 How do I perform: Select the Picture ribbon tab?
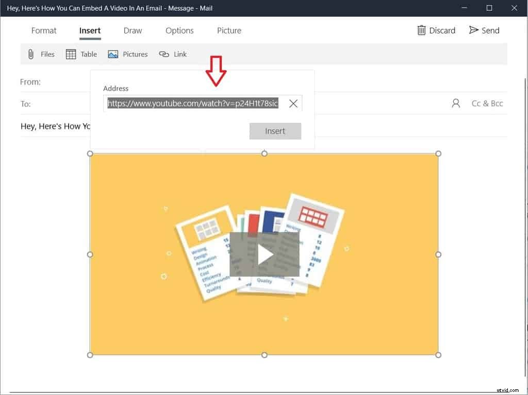click(x=229, y=31)
